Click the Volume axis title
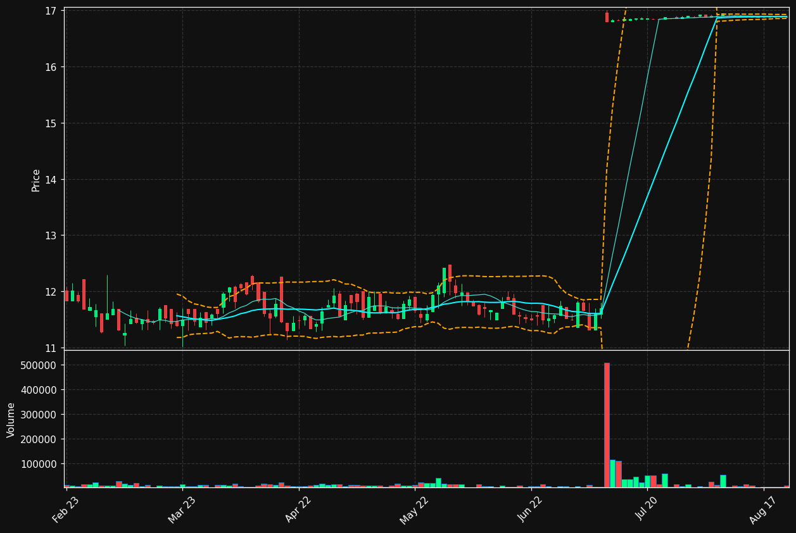 tap(11, 419)
